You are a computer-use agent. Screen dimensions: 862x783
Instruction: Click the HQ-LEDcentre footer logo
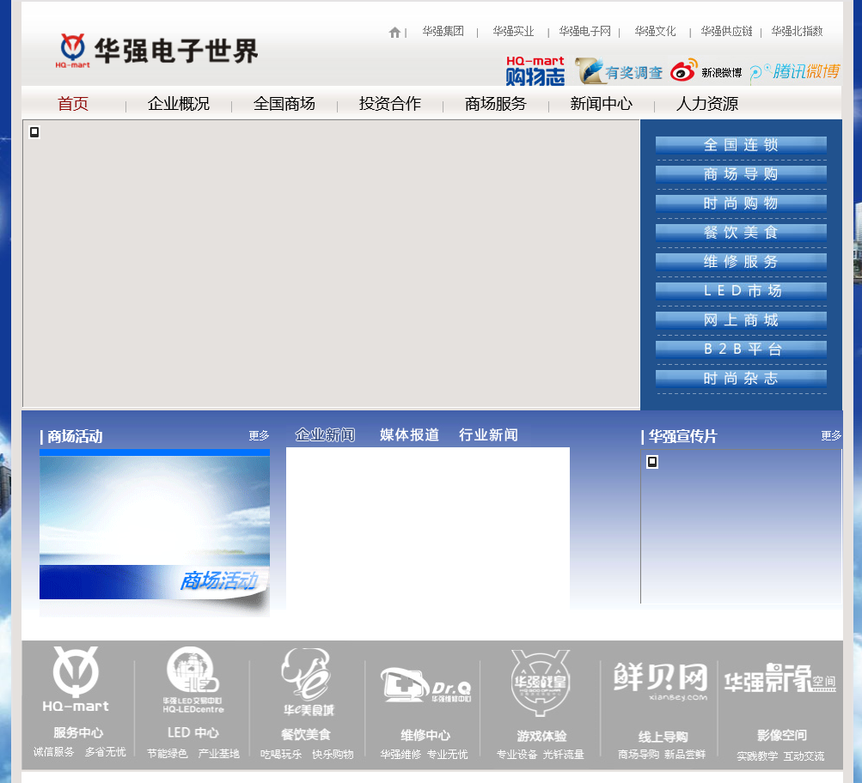[193, 680]
